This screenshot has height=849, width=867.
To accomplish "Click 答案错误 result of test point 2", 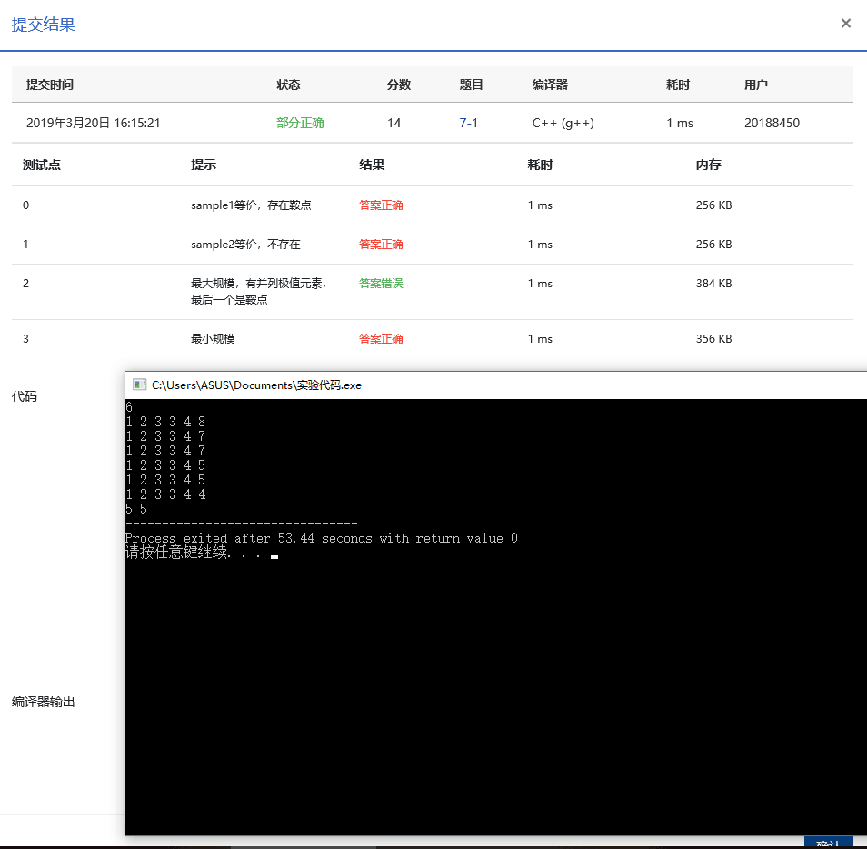I will (x=381, y=284).
